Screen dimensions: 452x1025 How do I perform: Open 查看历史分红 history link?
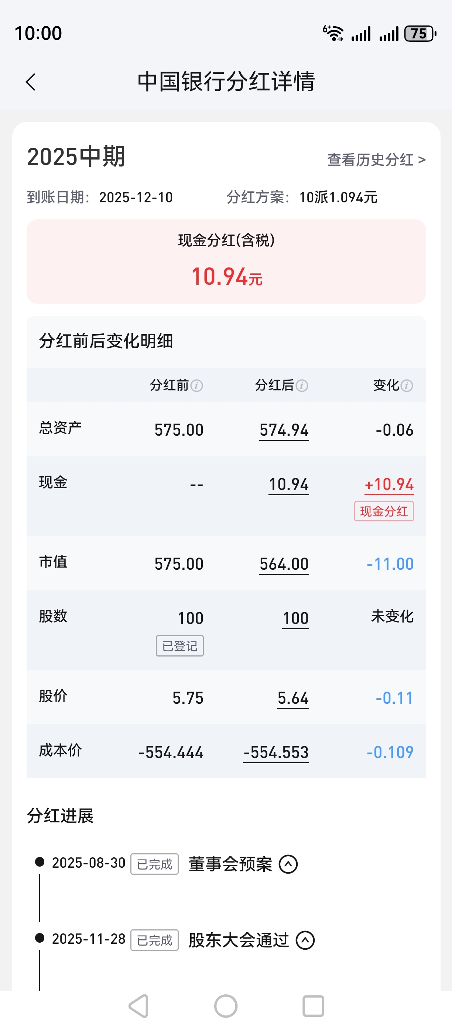point(376,160)
